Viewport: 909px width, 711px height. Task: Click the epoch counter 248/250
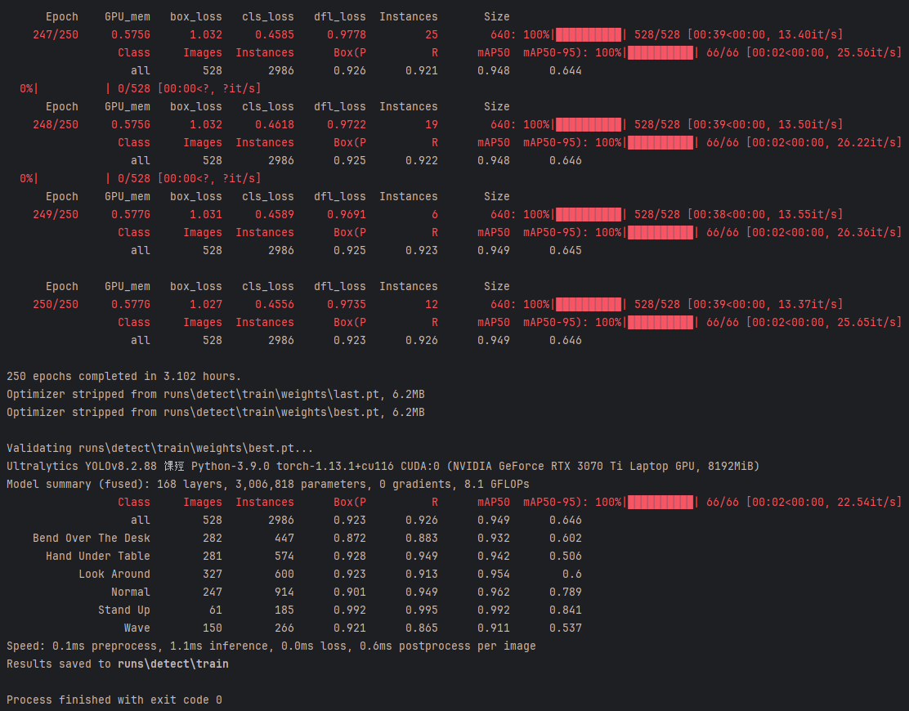(56, 124)
